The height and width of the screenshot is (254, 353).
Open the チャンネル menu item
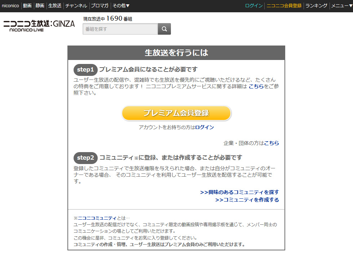(x=76, y=6)
